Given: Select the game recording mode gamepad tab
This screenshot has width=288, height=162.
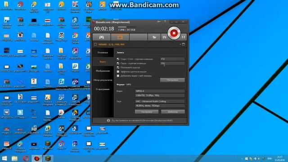Looking at the screenshot, I should (x=101, y=37).
